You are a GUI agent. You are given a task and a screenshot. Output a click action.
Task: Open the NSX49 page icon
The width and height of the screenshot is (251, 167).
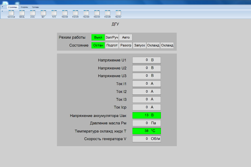tap(75, 14)
